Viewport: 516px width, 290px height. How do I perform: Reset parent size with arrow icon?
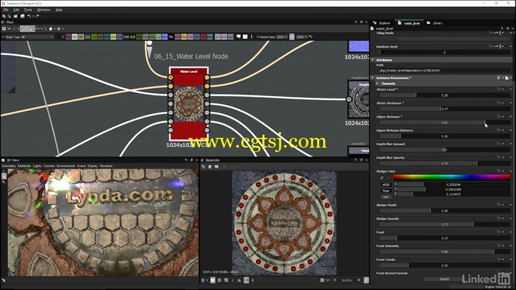pyautogui.click(x=310, y=37)
